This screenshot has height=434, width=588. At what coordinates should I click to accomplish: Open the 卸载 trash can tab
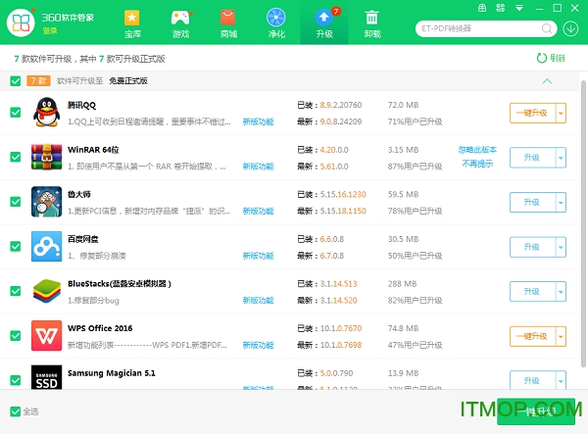point(372,24)
